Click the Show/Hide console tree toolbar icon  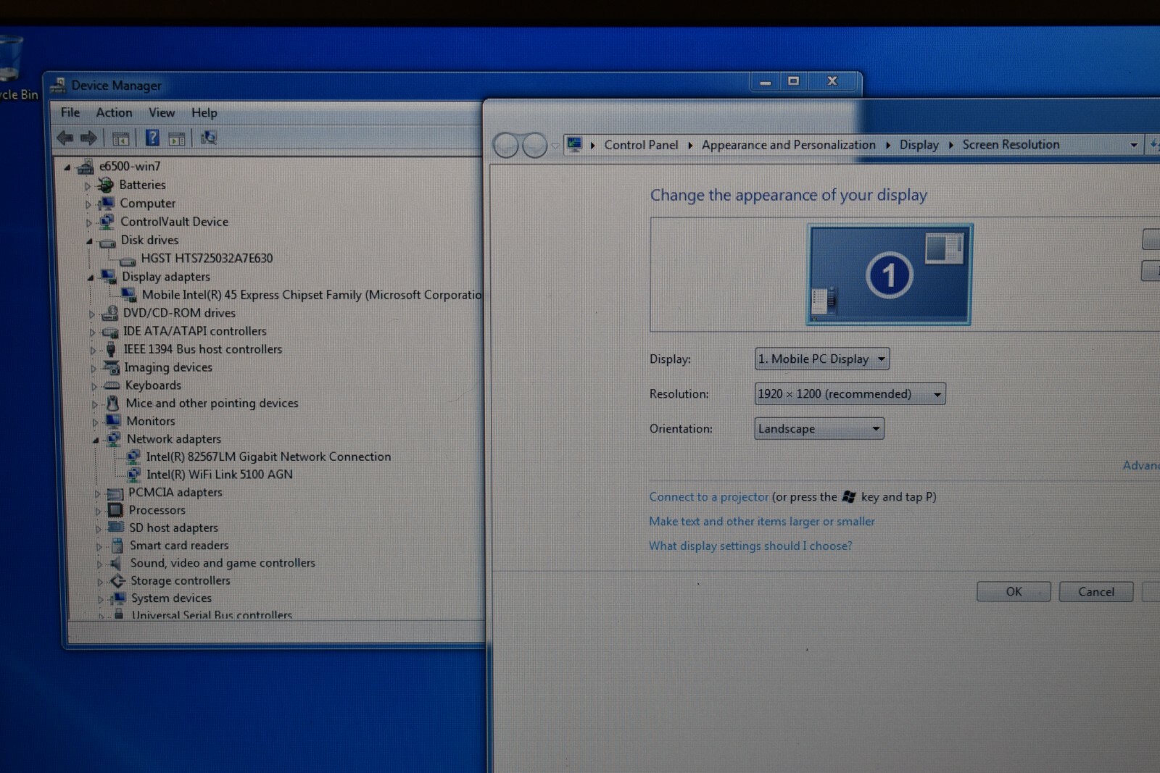pos(121,138)
